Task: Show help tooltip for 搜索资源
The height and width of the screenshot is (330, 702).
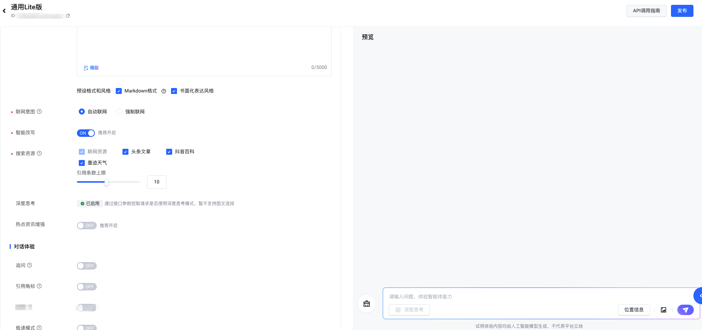Action: coord(39,153)
